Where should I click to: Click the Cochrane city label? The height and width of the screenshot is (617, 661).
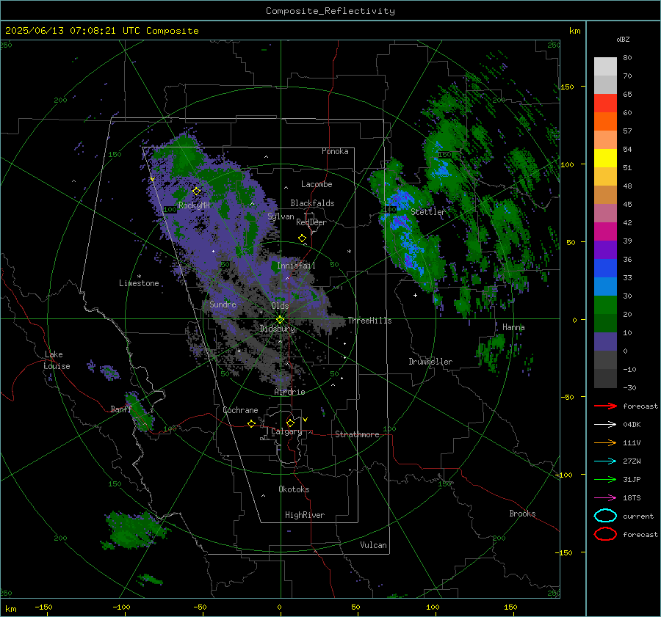pyautogui.click(x=240, y=410)
